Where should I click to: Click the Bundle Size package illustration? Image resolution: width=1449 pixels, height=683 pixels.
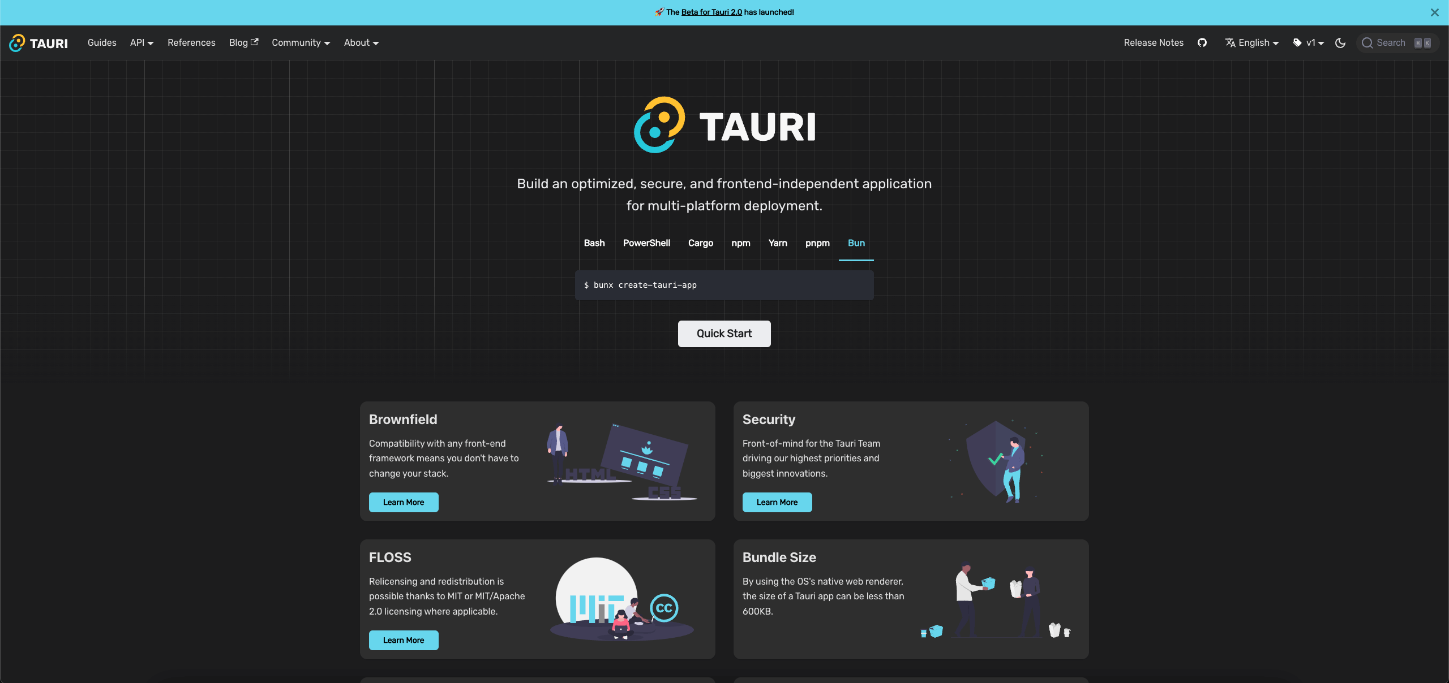[996, 600]
